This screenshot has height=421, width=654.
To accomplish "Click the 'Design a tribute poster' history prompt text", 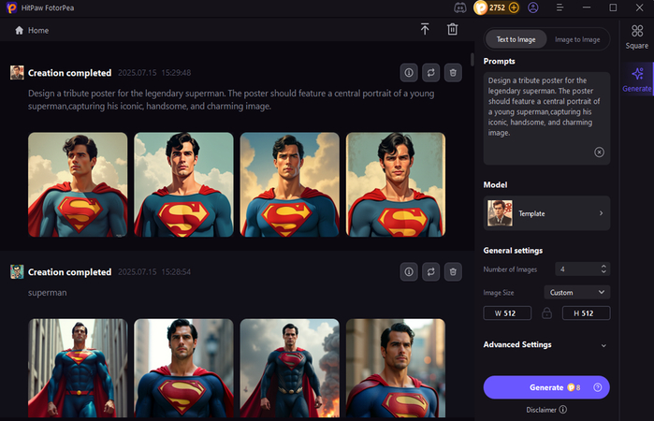I will [231, 99].
